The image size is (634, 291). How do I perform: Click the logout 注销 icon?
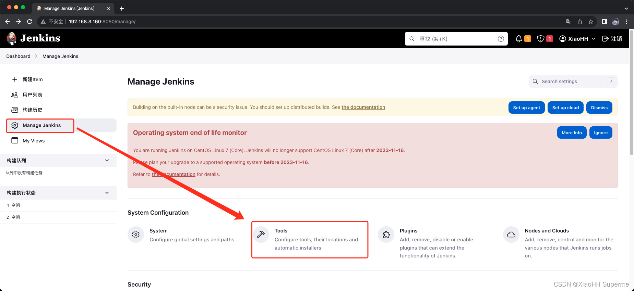tap(606, 39)
